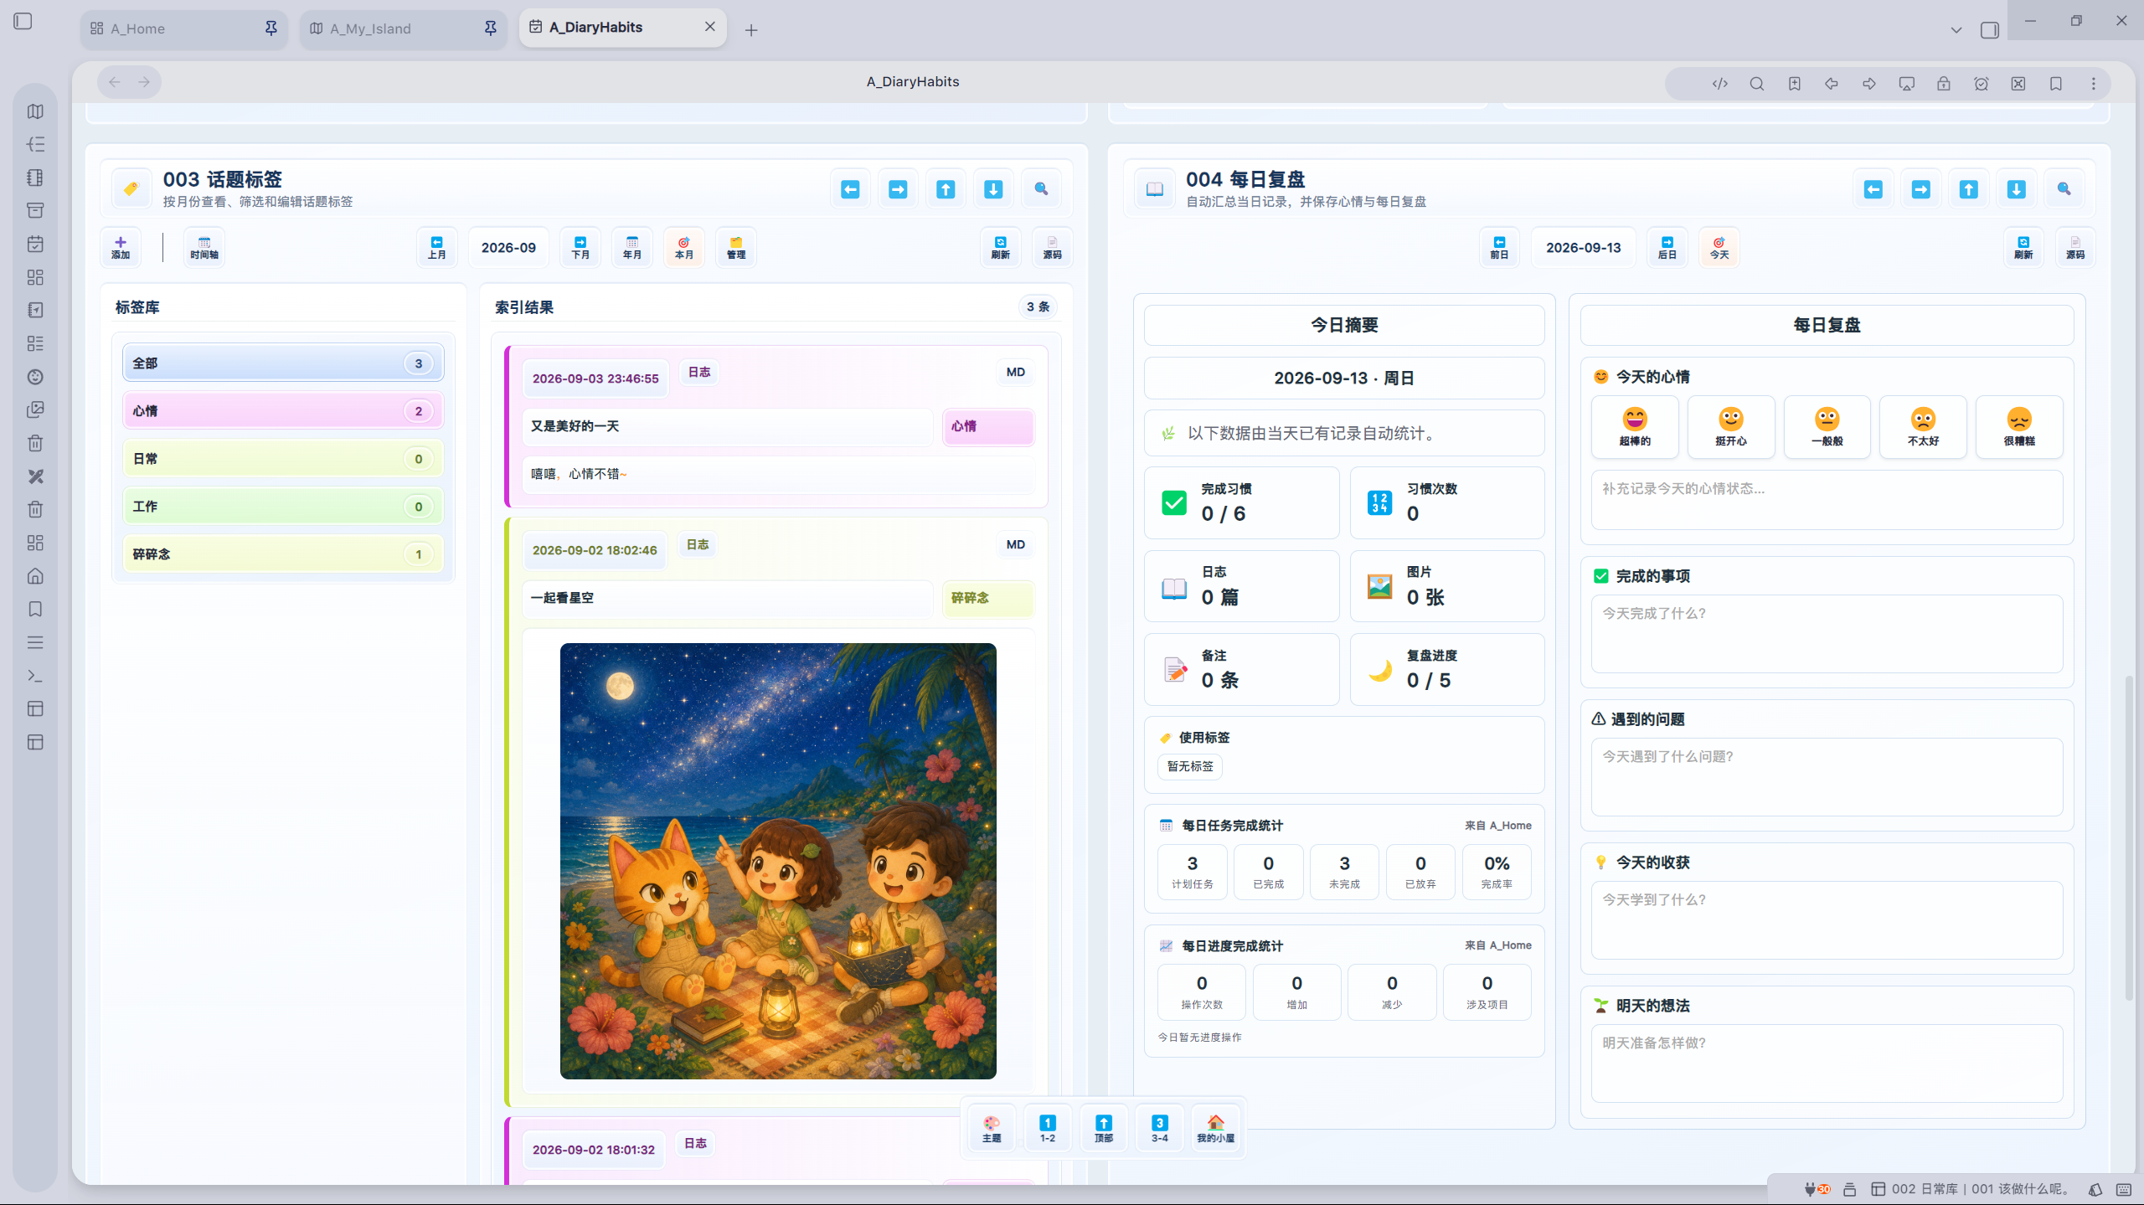This screenshot has height=1205, width=2144.
Task: Open a new tab with the plus button
Action: (751, 30)
